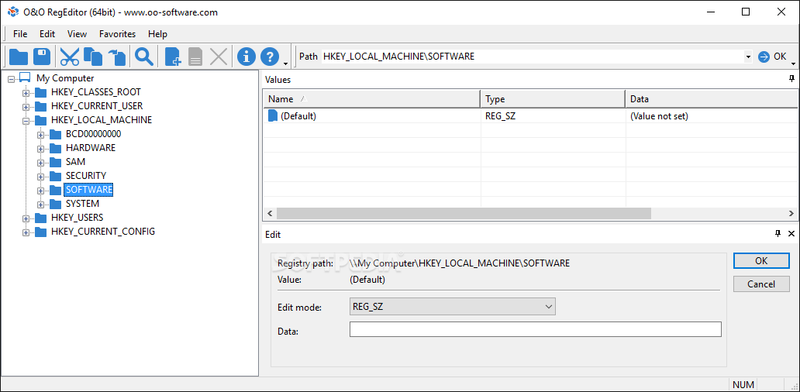
Task: Select the (Default) value row name
Action: click(x=298, y=116)
